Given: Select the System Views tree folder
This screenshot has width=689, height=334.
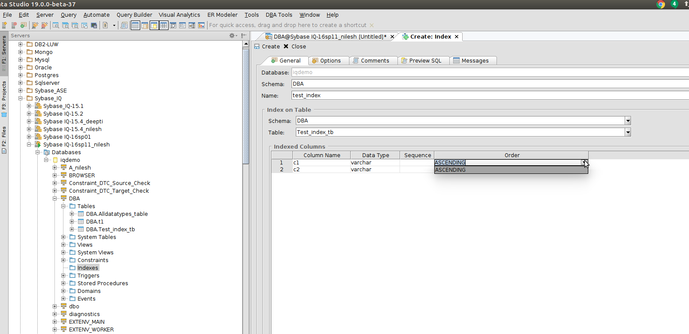Looking at the screenshot, I should click(95, 252).
